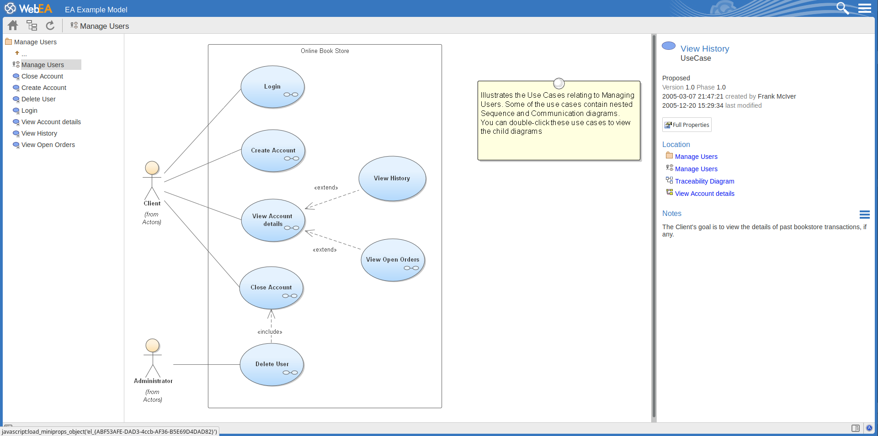Select Close Account in browser list

[x=42, y=76]
